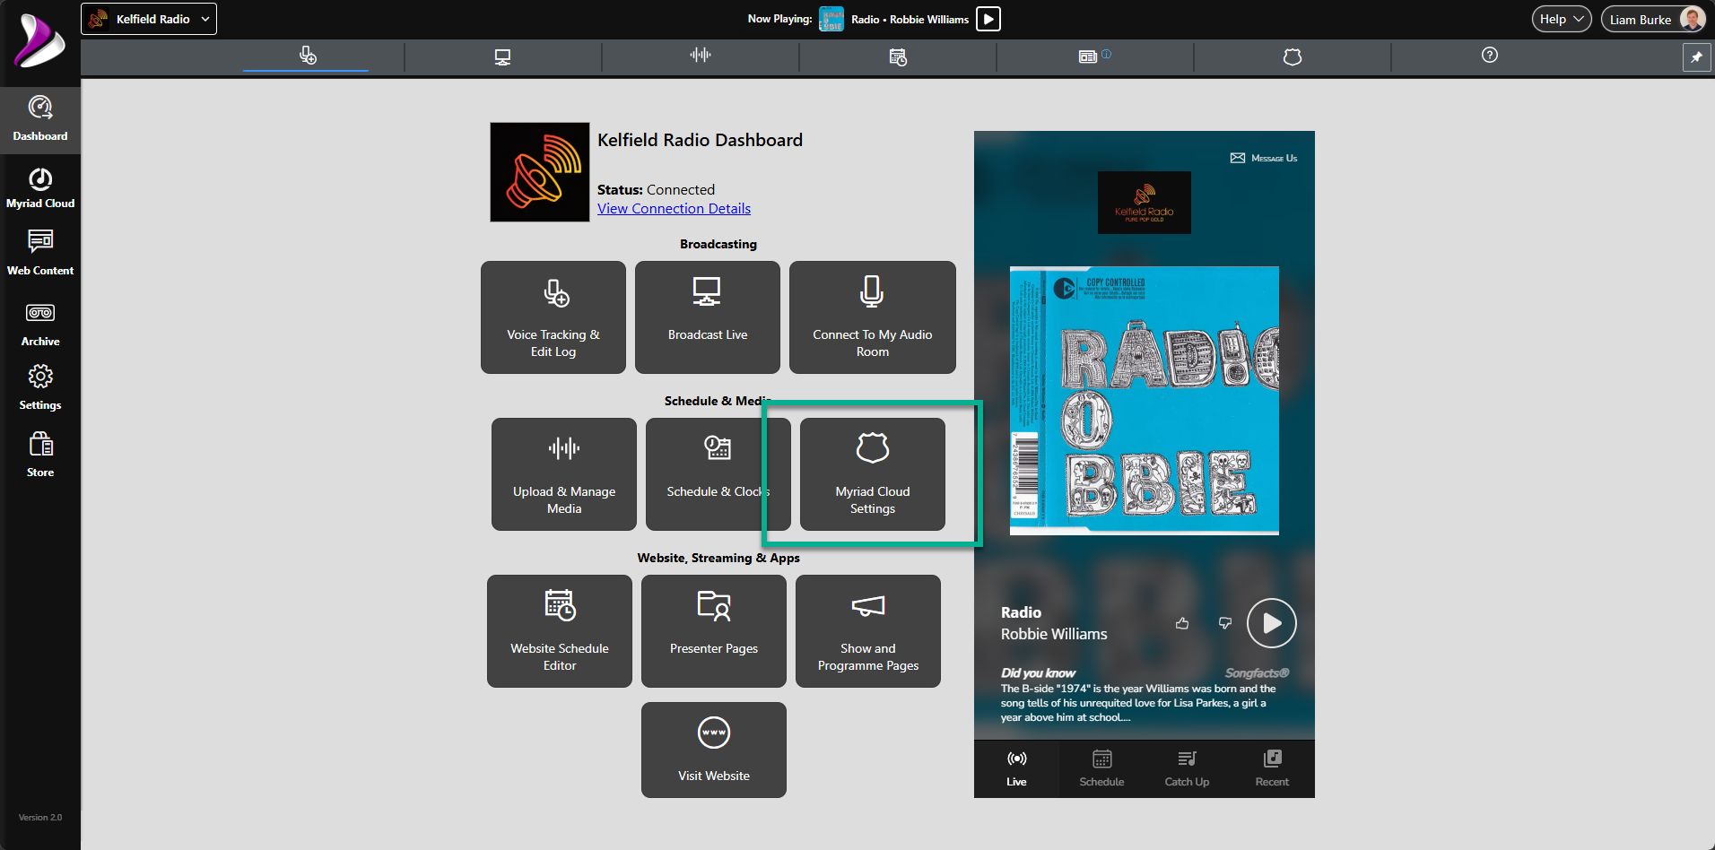Switch to the Recent tab
Screen dimensions: 1715x850
[1272, 769]
